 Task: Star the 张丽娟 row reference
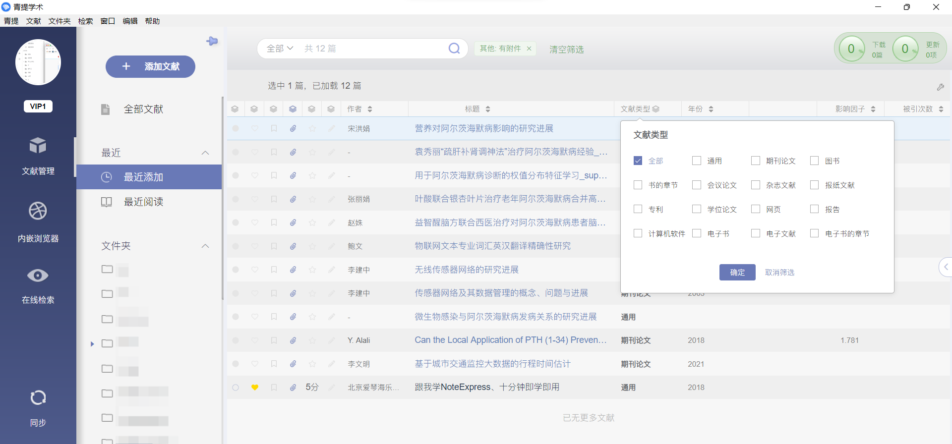pyautogui.click(x=312, y=199)
